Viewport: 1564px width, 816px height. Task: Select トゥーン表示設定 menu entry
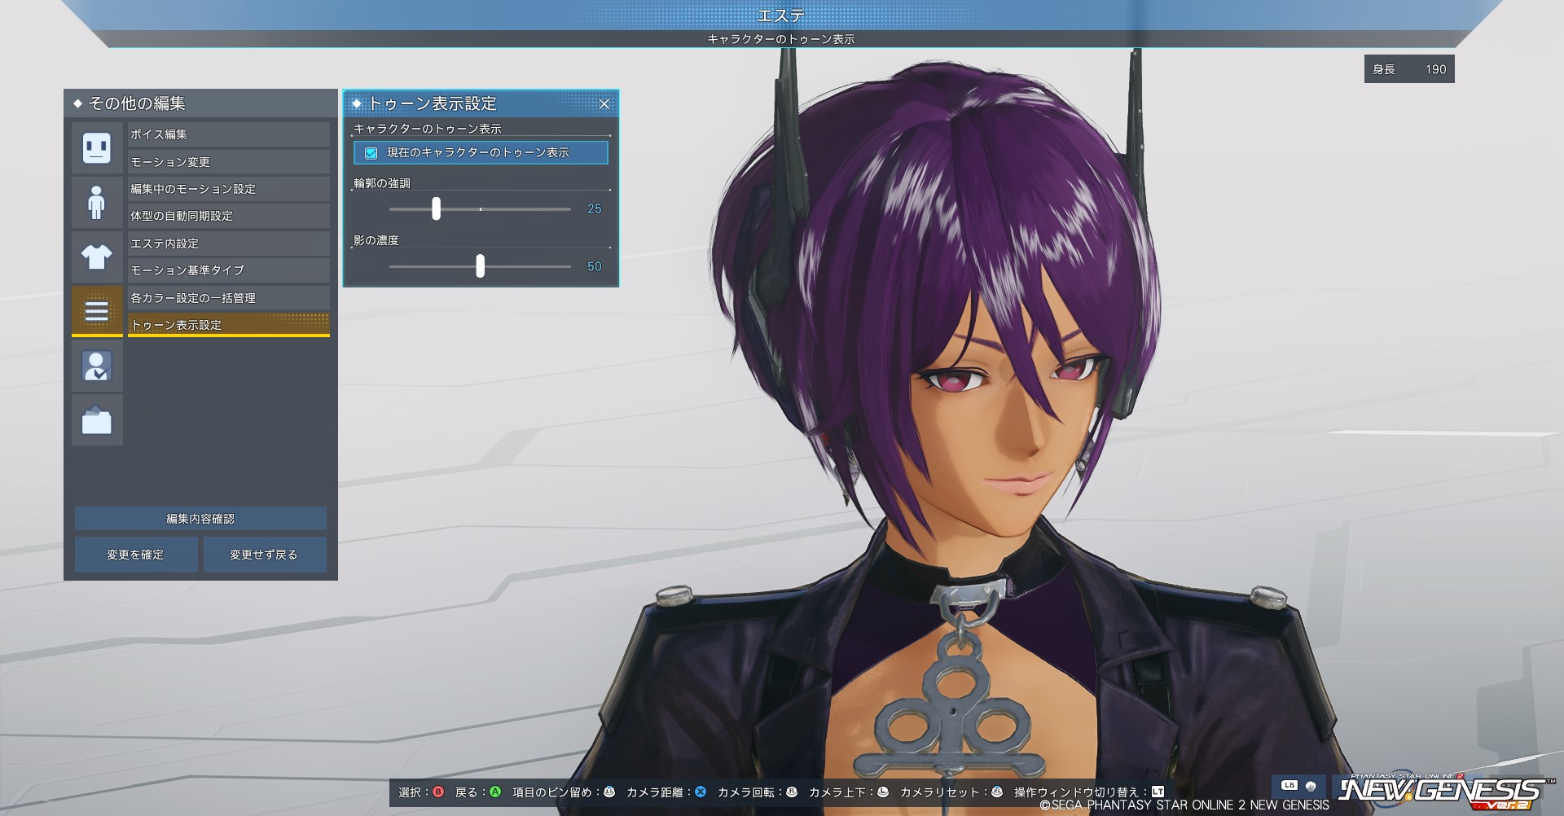(229, 325)
